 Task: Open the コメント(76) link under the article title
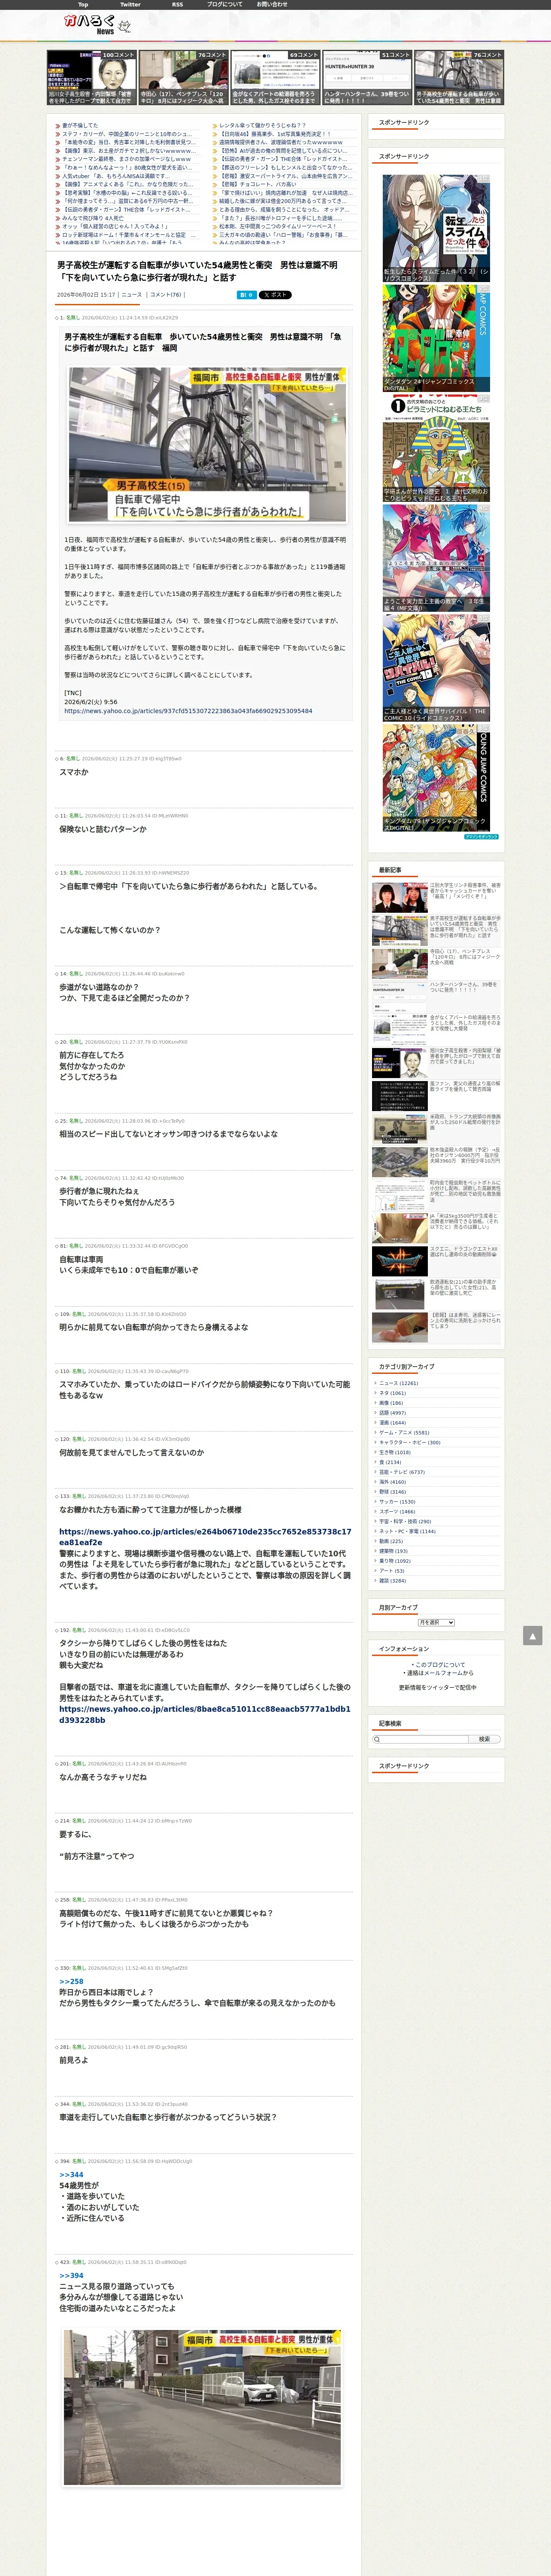pyautogui.click(x=165, y=295)
